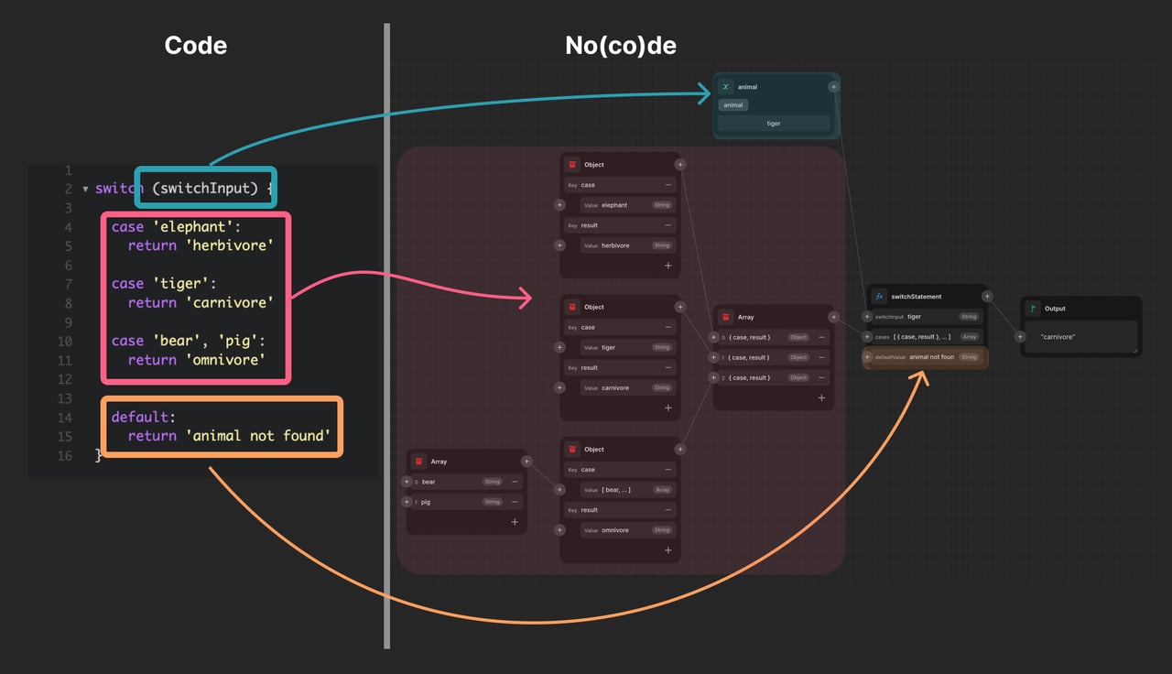Add a key to the omnivore Object node
Image resolution: width=1172 pixels, height=674 pixels.
[668, 550]
